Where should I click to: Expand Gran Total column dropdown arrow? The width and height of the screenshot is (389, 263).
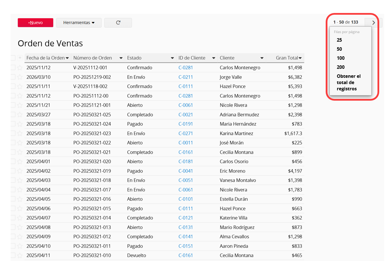click(x=300, y=58)
